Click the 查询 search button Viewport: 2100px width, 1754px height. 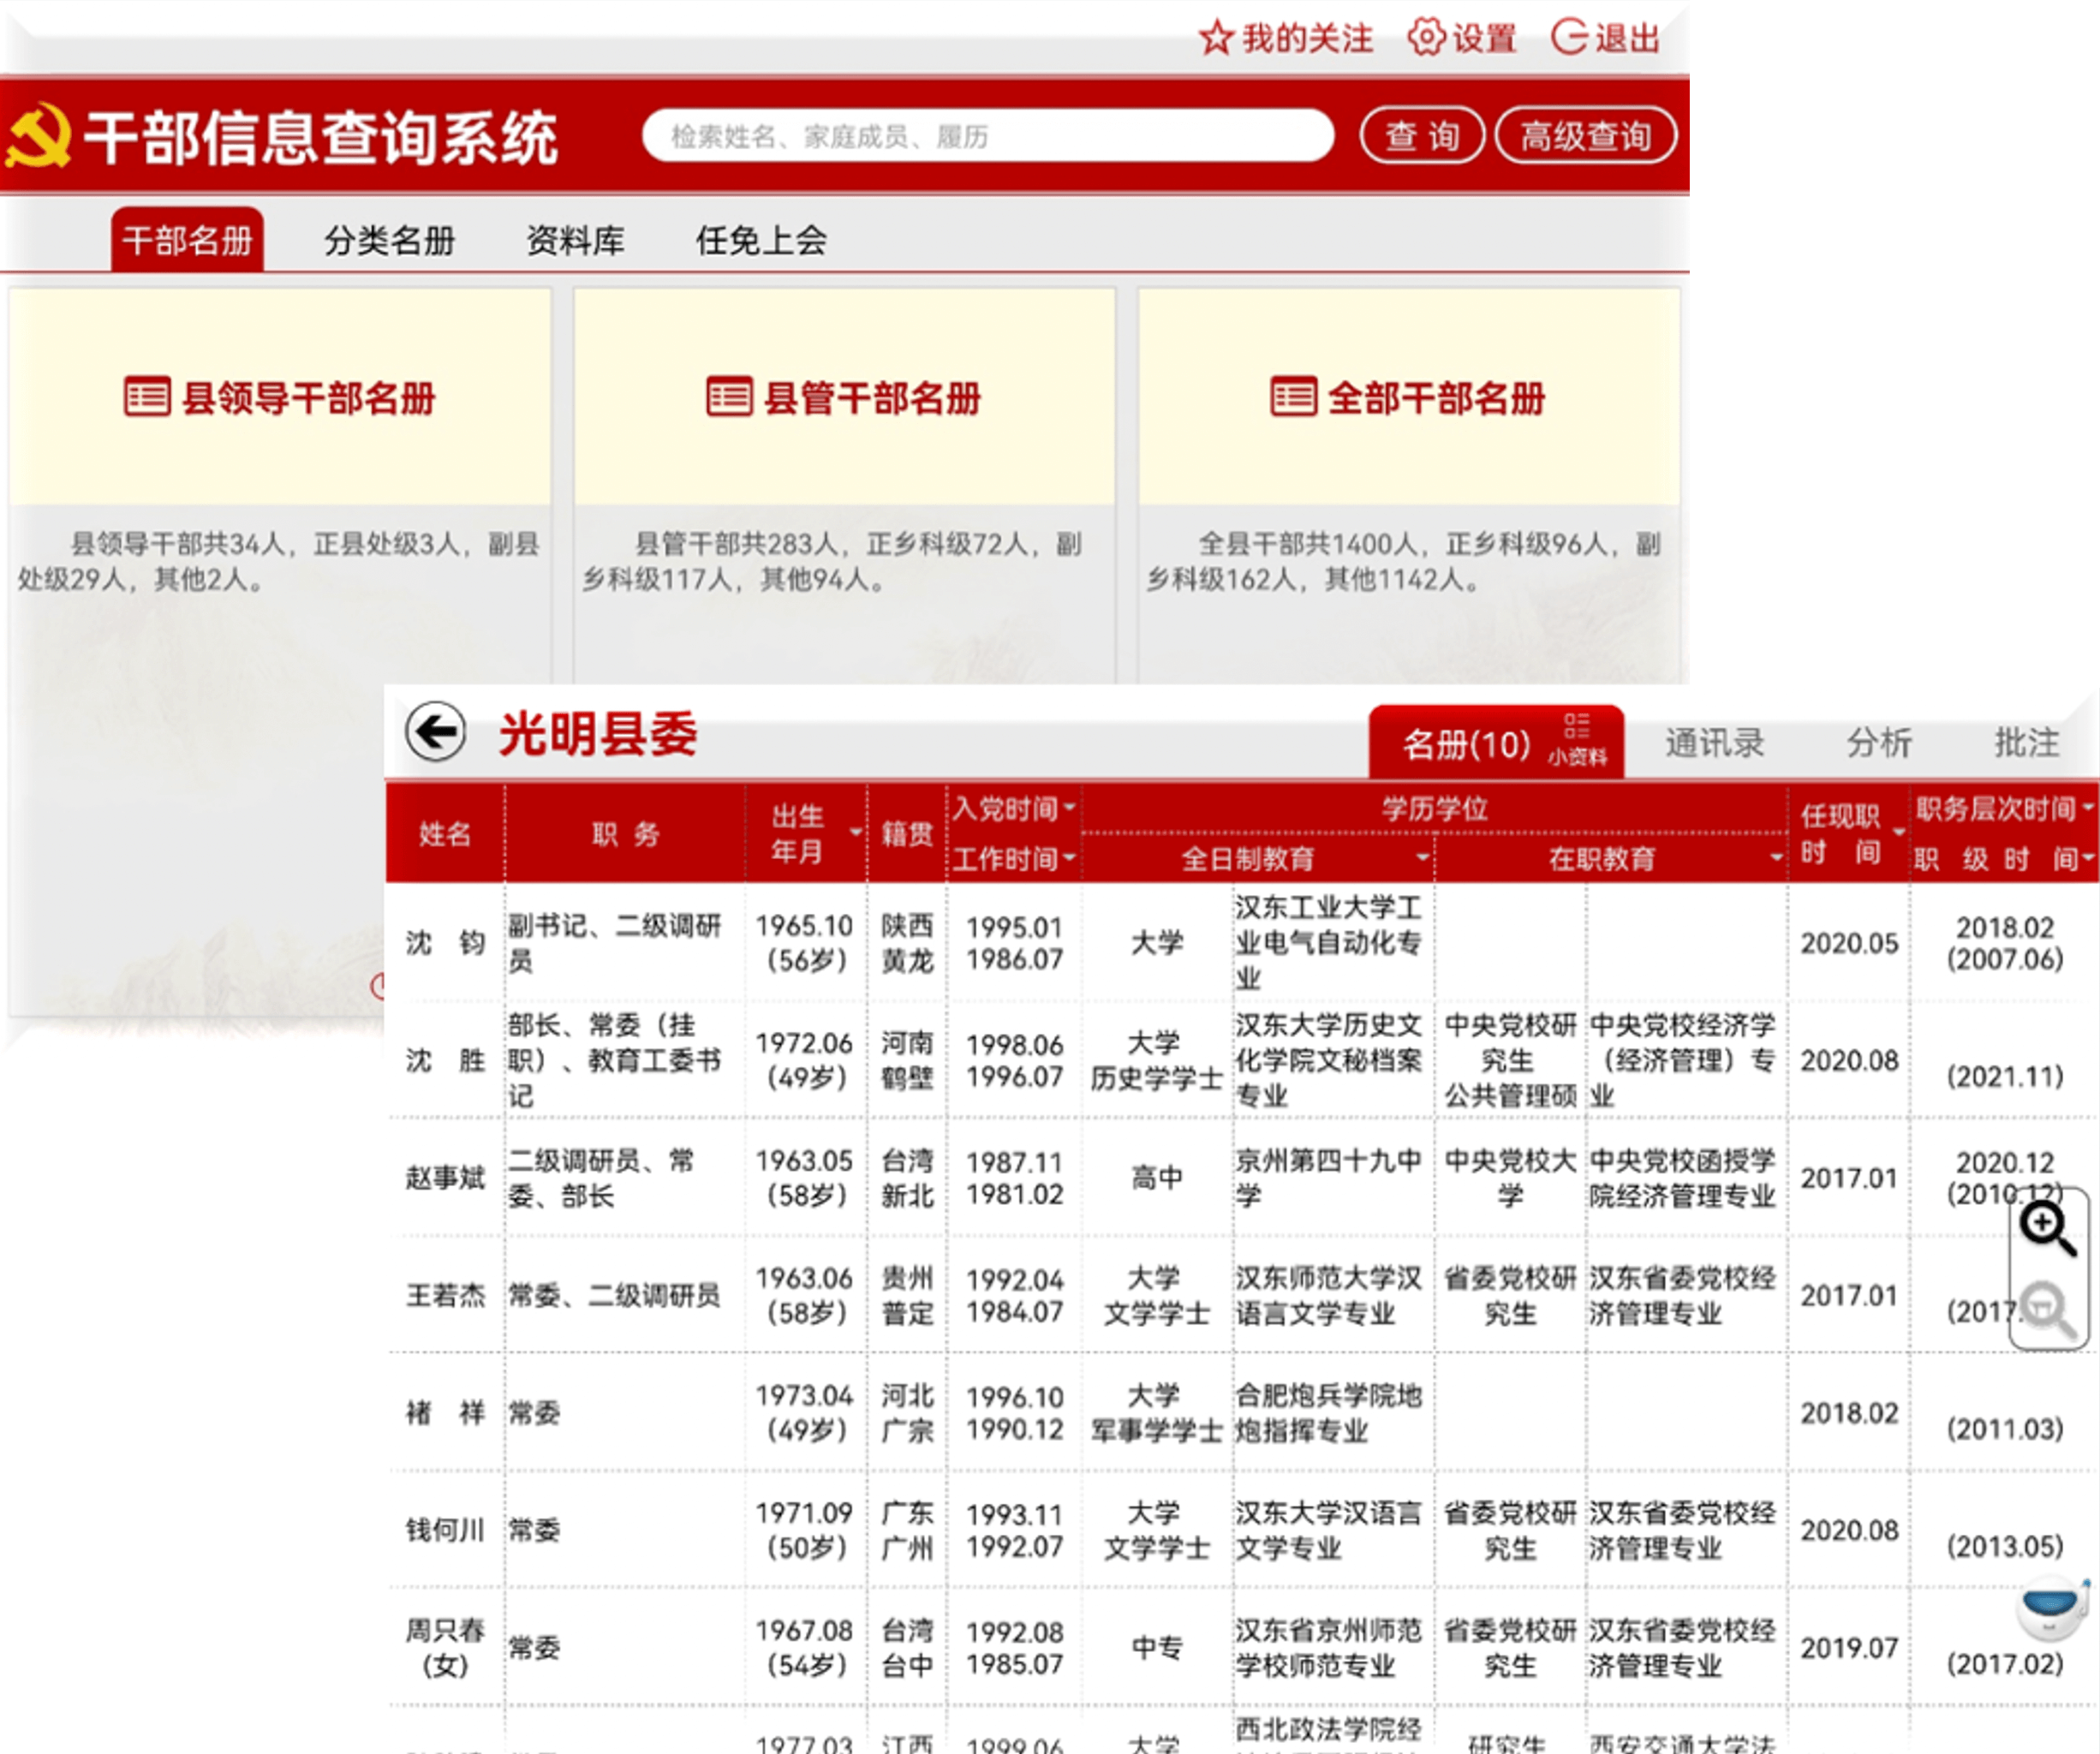[x=1421, y=136]
